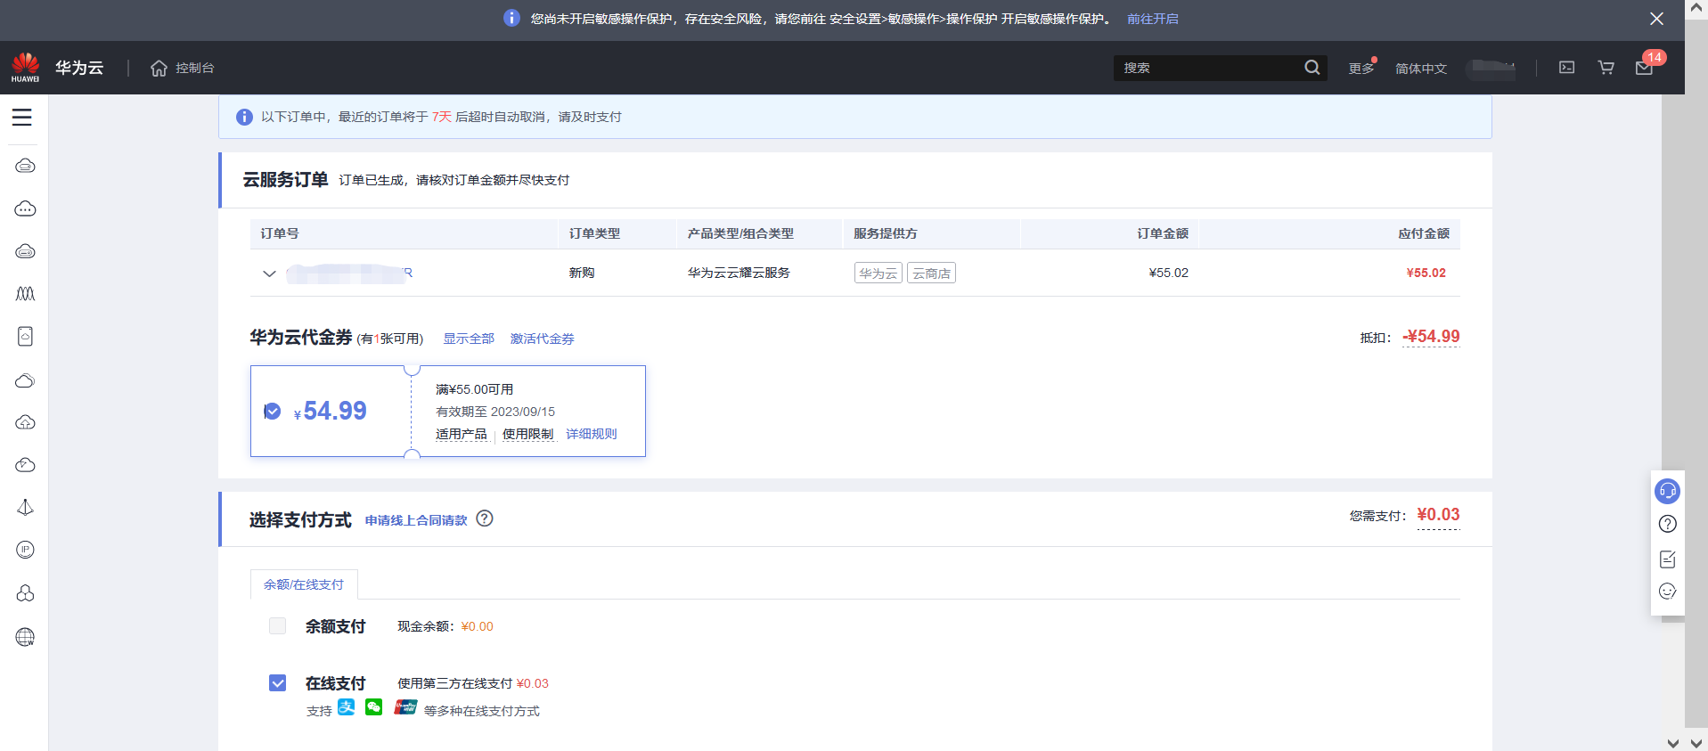Click the floating feedback edit note icon
The width and height of the screenshot is (1708, 751).
pos(1667,559)
